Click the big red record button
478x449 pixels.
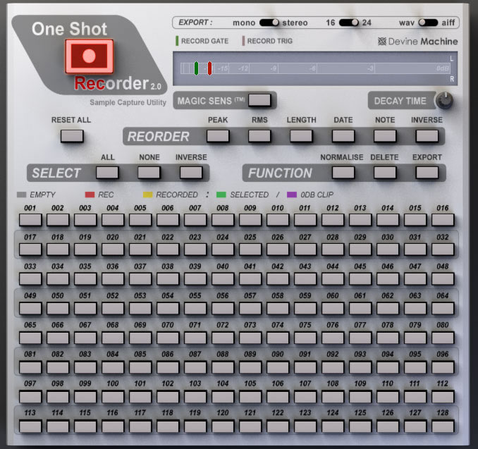[x=90, y=56]
